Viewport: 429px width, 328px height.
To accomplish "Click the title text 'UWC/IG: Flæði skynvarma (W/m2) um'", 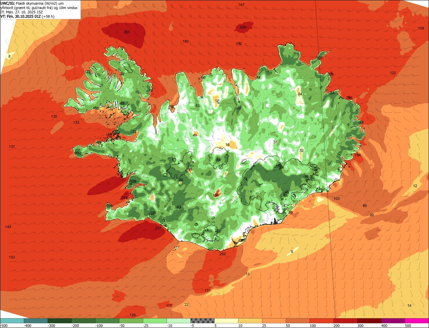I will point(32,3).
